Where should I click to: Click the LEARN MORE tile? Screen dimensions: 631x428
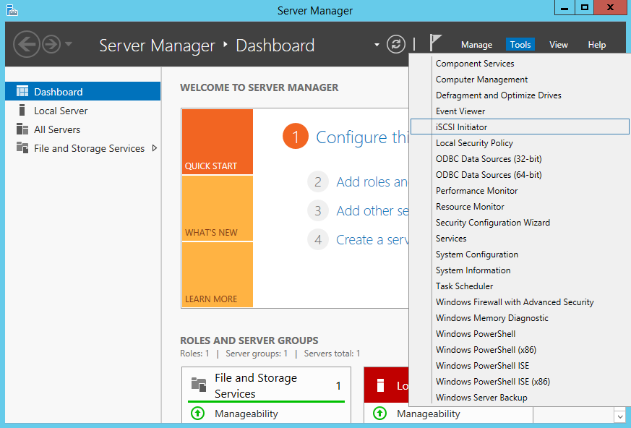(x=217, y=275)
